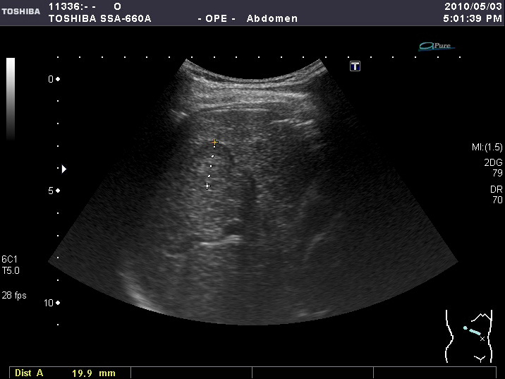The height and width of the screenshot is (379, 505).
Task: Click the time '5:01:39 PM'
Action: 473,18
